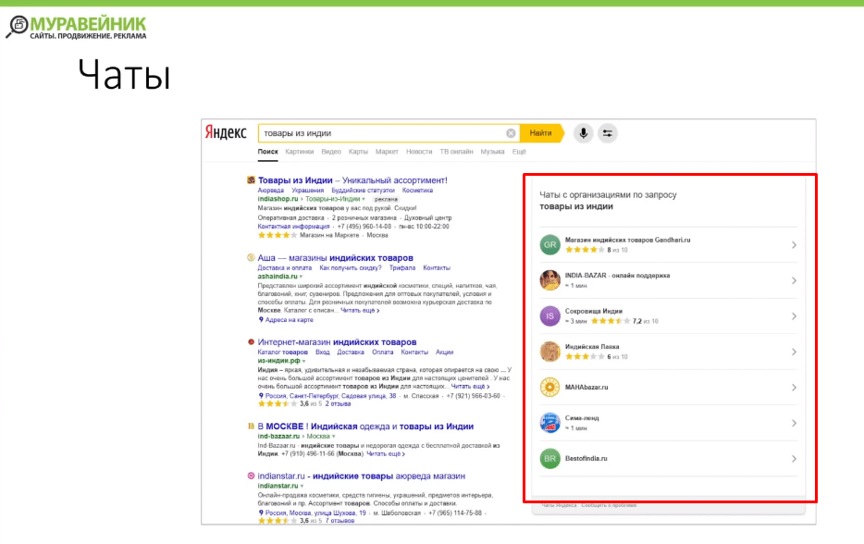Select the Поиск tab
This screenshot has height=544, width=864.
click(267, 152)
